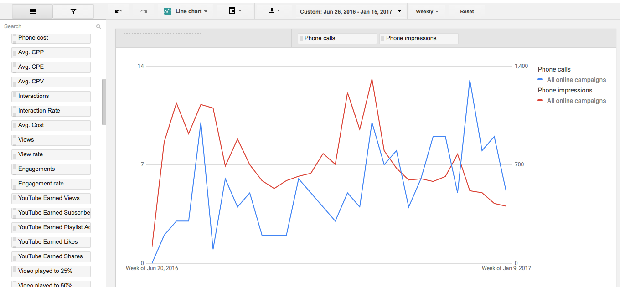Click the table/date format icon

[232, 11]
